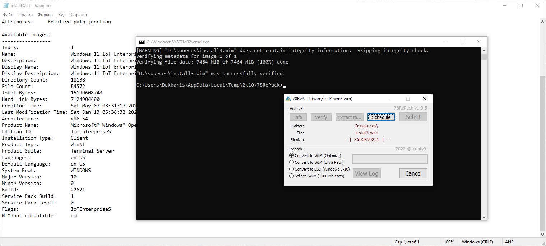The width and height of the screenshot is (546, 246).
Task: Minimize the 78RePack window
Action: [x=392, y=99]
